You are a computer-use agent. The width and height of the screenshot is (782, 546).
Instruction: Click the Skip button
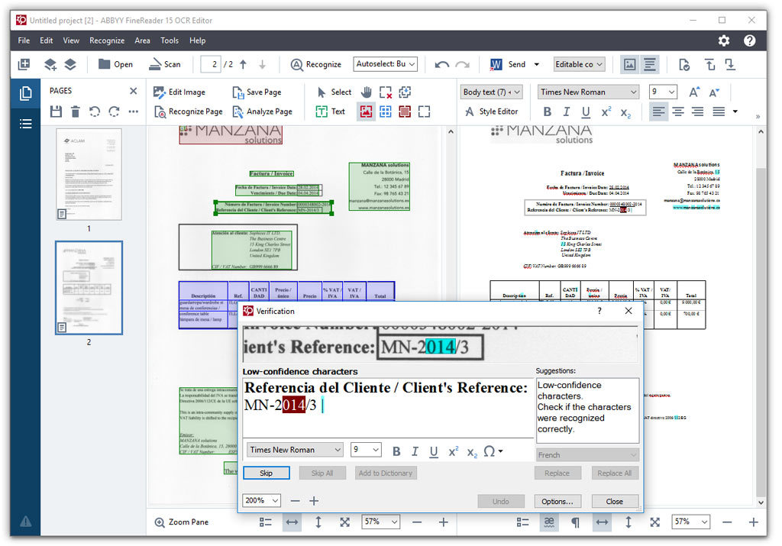(x=267, y=473)
